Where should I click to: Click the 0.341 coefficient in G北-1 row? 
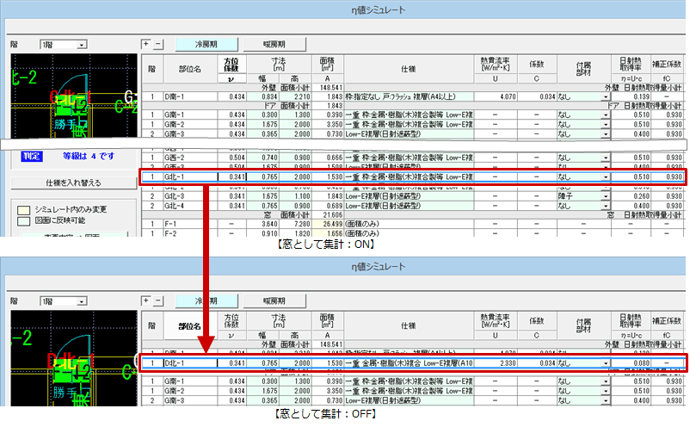click(232, 176)
